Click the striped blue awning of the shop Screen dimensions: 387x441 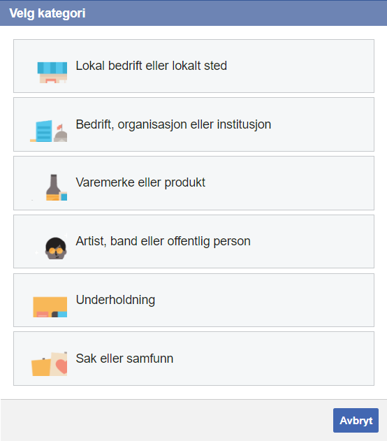coord(52,68)
